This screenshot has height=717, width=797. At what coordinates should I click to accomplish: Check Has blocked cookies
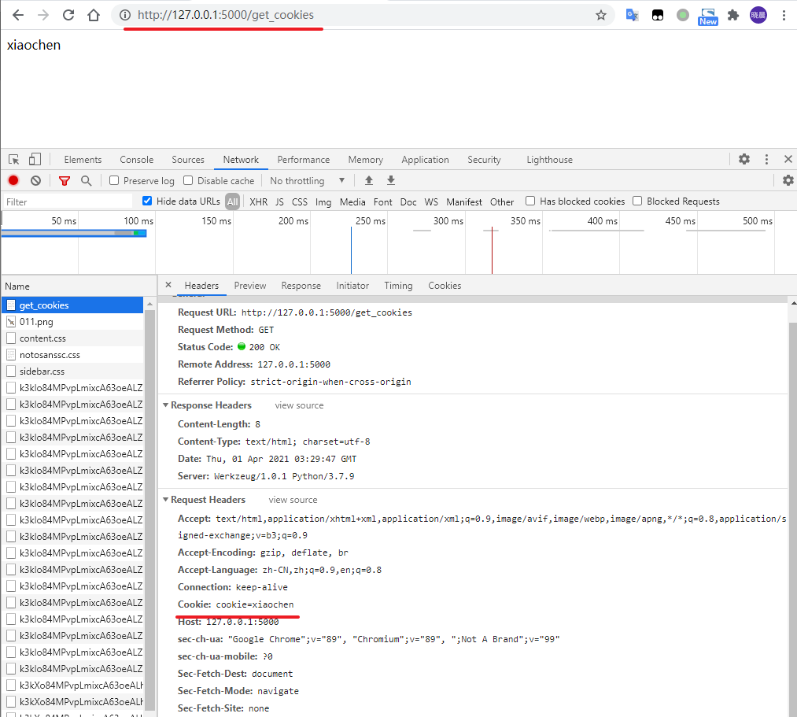[x=530, y=201]
